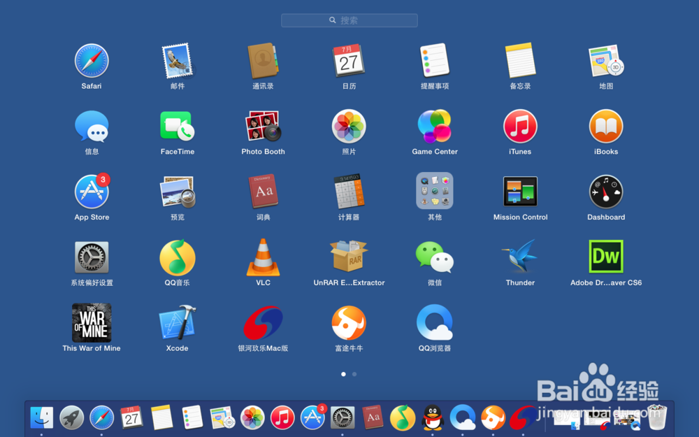The image size is (699, 437).
Task: Open iTunes from the Launchpad grid
Action: pyautogui.click(x=520, y=127)
